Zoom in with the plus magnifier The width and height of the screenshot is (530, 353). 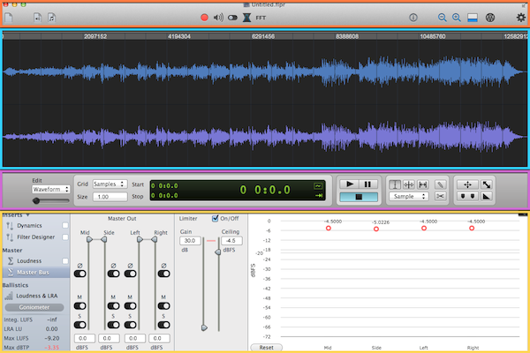[x=457, y=18]
